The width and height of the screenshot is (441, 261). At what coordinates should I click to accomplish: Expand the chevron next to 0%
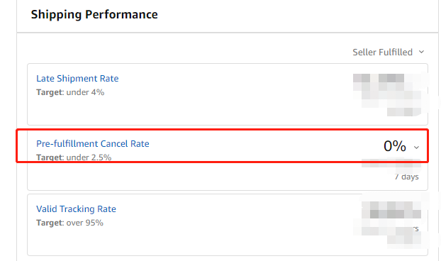pyautogui.click(x=416, y=148)
